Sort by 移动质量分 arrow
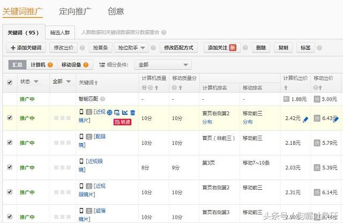 click(180, 88)
